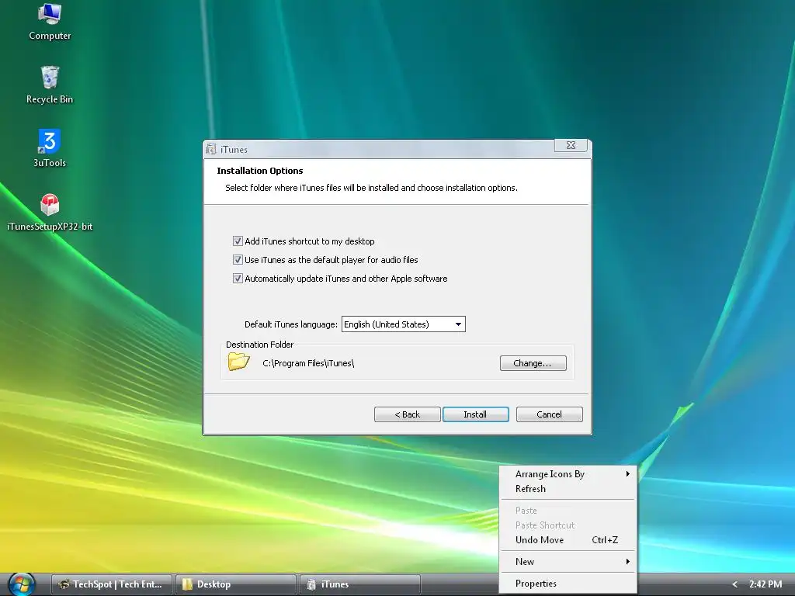Close the iTunes installer window
This screenshot has width=795, height=596.
[571, 145]
